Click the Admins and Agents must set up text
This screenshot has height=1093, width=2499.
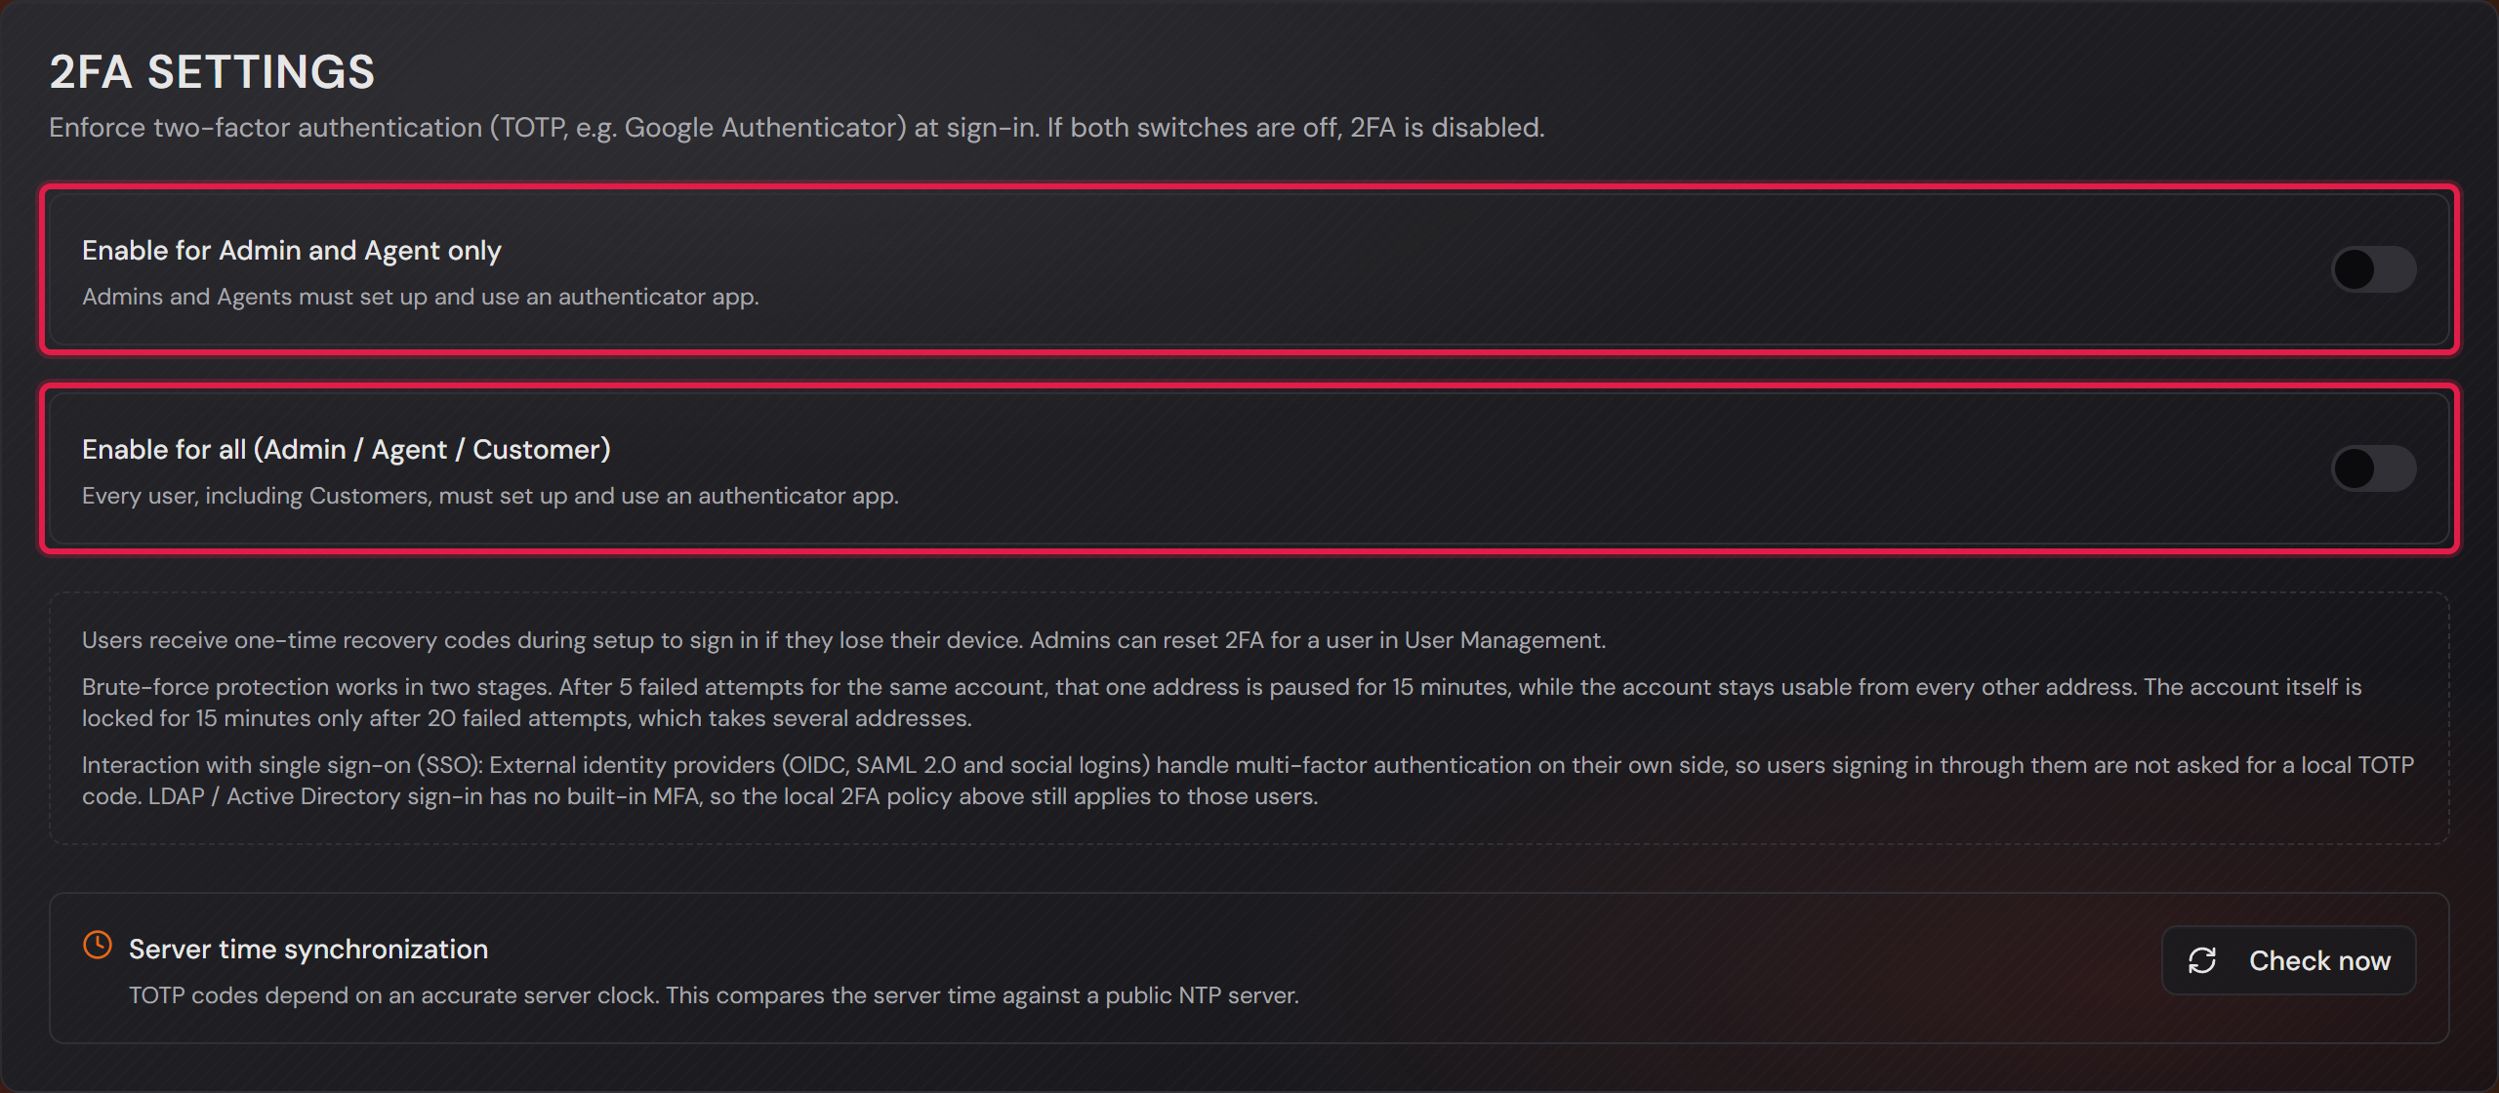click(420, 297)
